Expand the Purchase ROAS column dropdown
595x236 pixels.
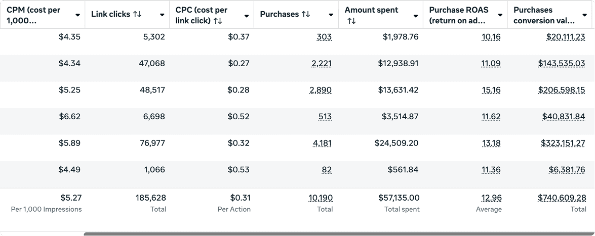pos(500,15)
